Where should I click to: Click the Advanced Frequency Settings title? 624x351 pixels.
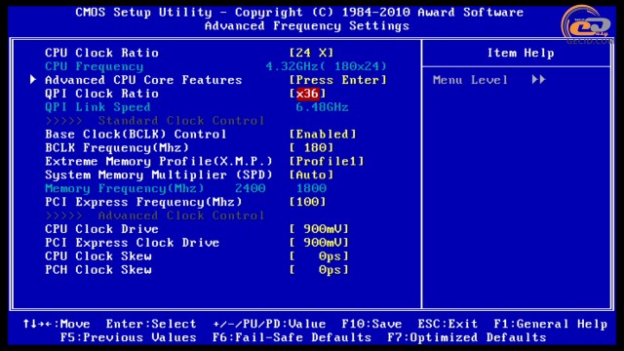pos(307,26)
